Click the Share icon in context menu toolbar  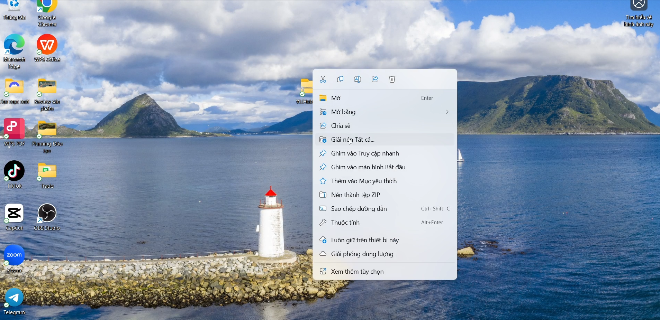click(x=375, y=79)
